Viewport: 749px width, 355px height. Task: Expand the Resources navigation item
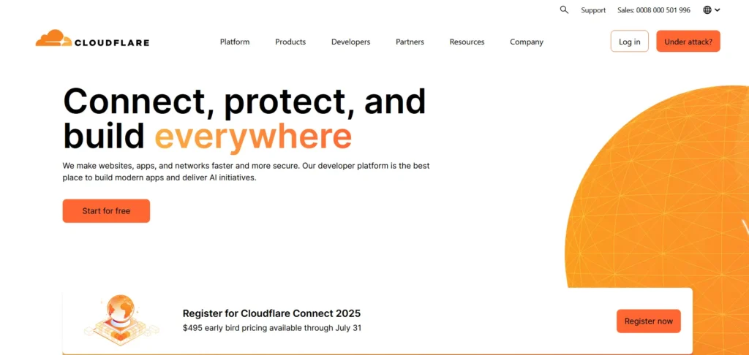(x=467, y=42)
